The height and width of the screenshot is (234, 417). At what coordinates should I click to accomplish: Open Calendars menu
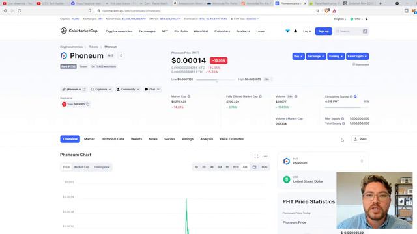(x=222, y=31)
